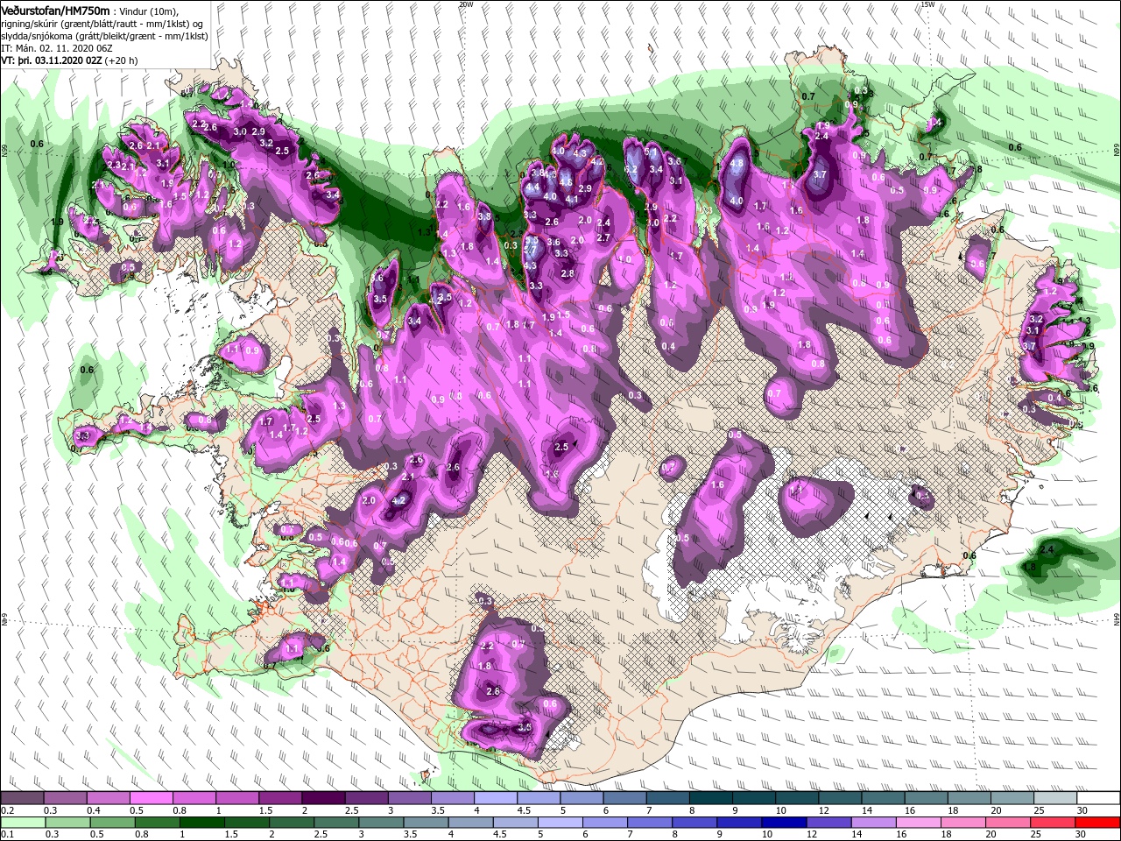Click the 'IT: Mán. 02. 11. 2020 06Z' line
Viewport: 1121px width, 841px height.
tap(58, 48)
